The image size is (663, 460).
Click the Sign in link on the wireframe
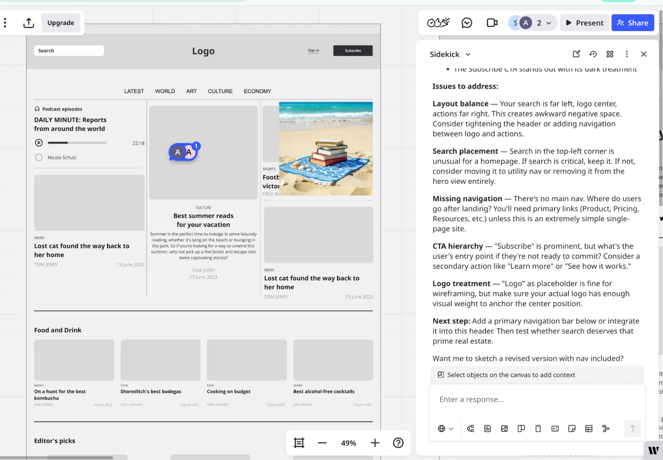coord(313,50)
